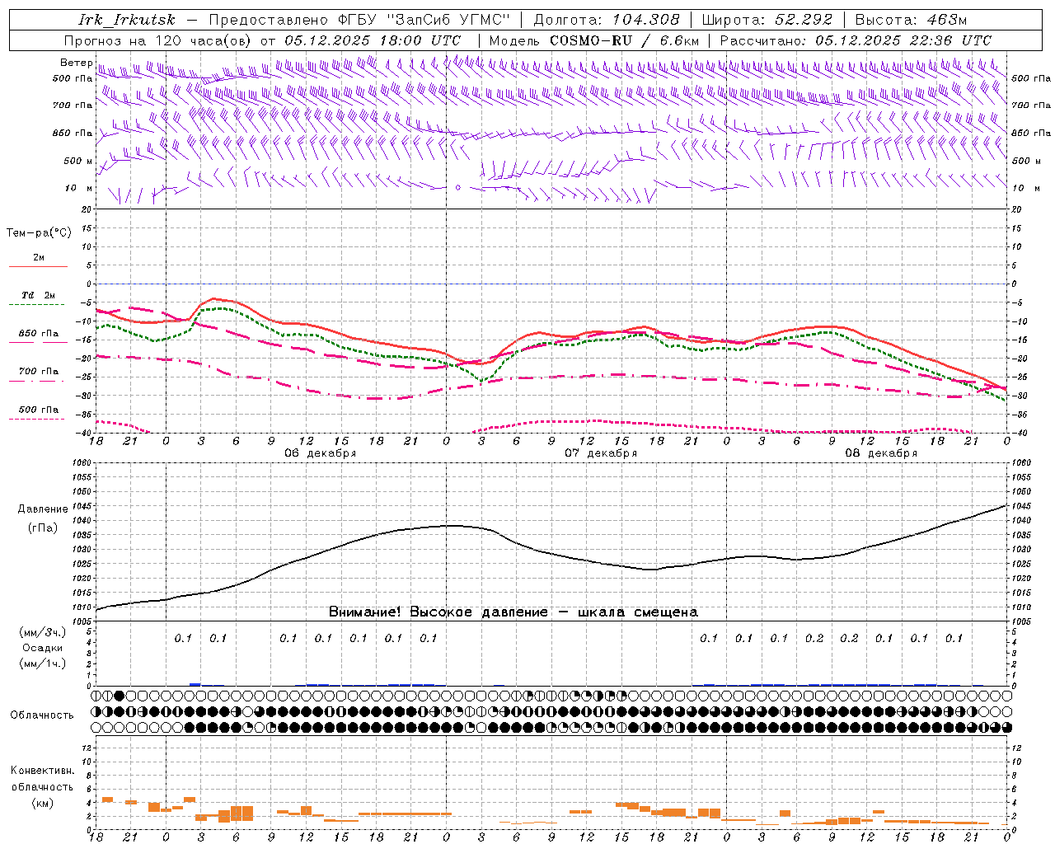This screenshot has height=844, width=1055.
Task: Click the "Рассчитано: 05.12.2025 22:36 UTC" text
Action: point(856,40)
